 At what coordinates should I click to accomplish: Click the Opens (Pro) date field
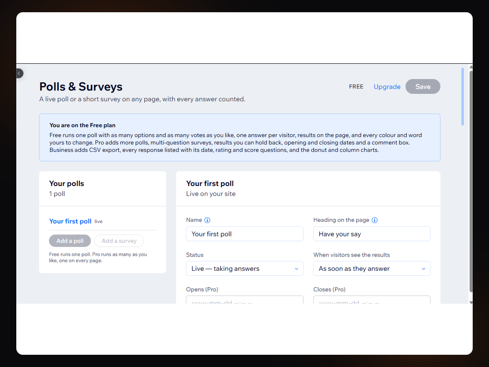[244, 300]
